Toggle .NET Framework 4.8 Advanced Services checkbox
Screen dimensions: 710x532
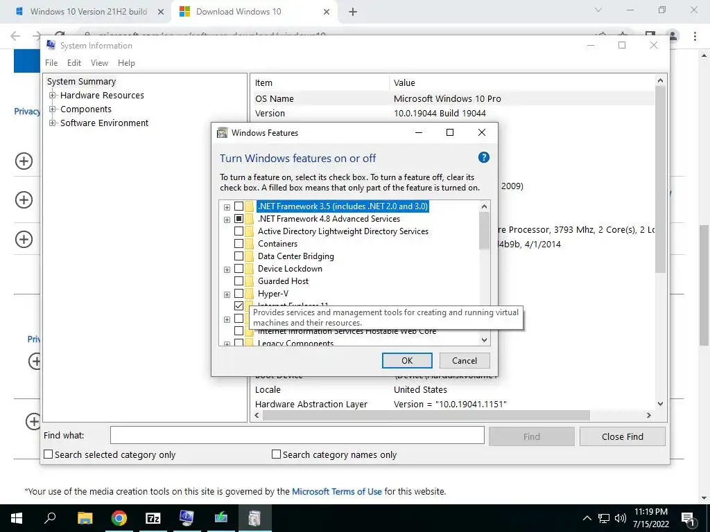pos(239,219)
